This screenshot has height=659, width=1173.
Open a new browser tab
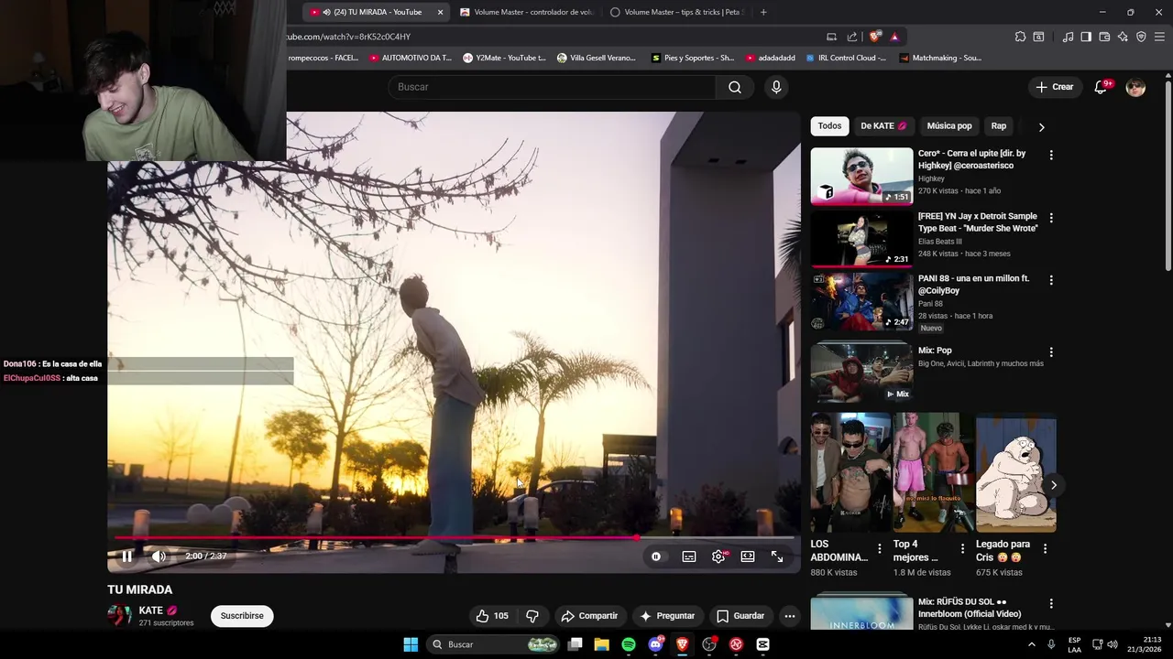pyautogui.click(x=763, y=12)
